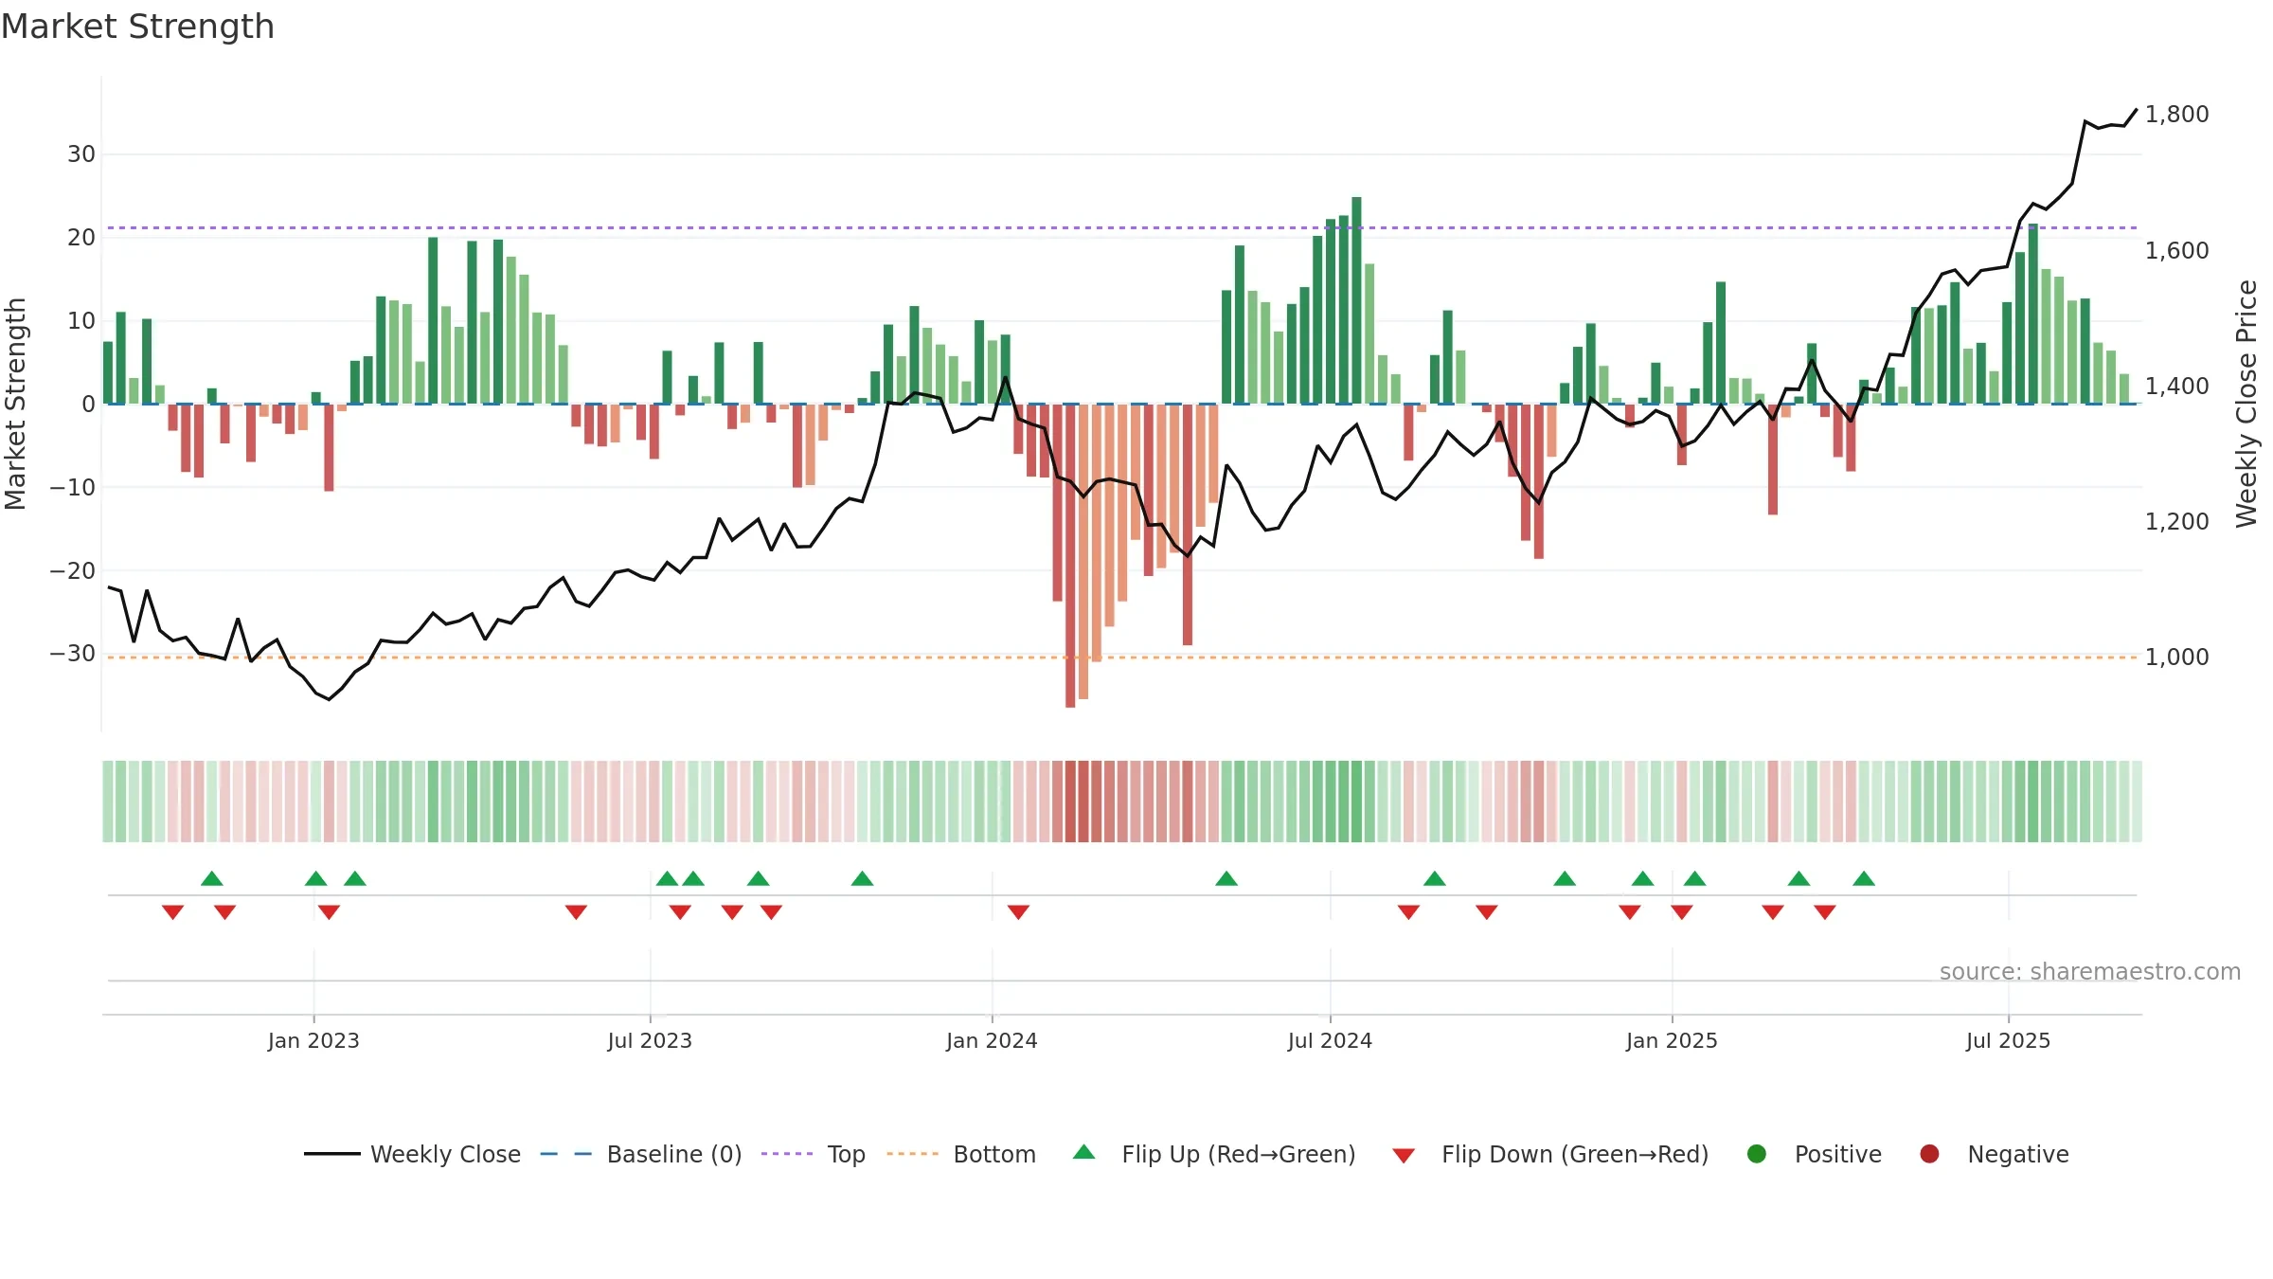Click the Jul 2025 x-axis label
This screenshot has width=2273, height=1279.
[2008, 1040]
